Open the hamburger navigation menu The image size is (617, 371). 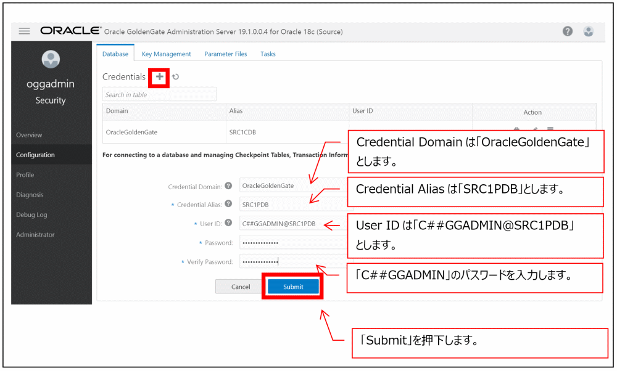pyautogui.click(x=25, y=31)
